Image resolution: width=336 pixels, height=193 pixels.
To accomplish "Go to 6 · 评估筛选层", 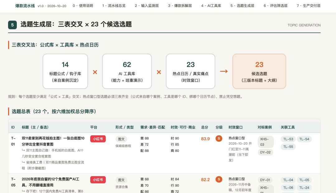I will tap(275, 6).
